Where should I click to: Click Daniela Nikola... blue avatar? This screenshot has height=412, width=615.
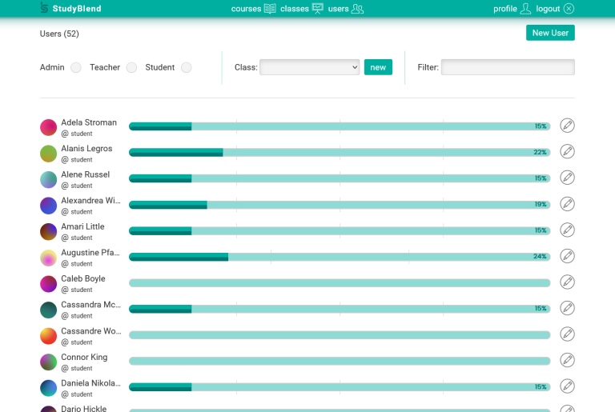coord(49,388)
